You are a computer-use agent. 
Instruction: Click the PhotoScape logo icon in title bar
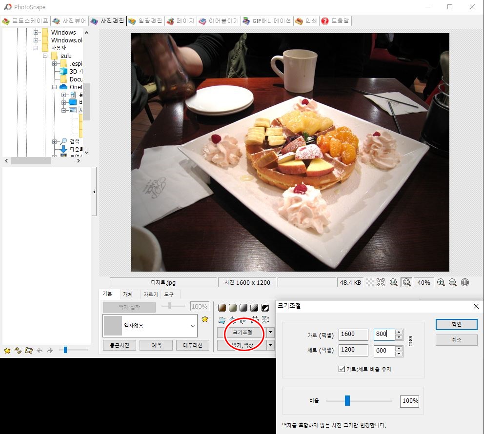pos(7,7)
